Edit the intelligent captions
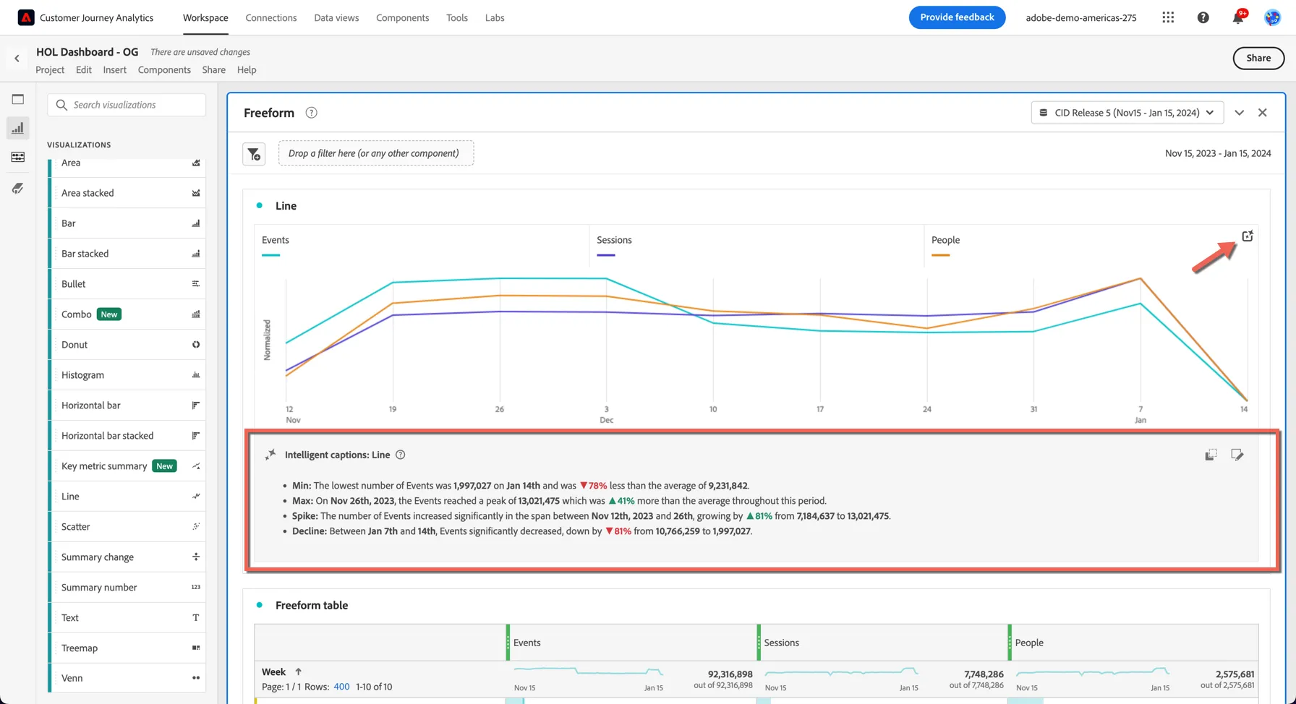This screenshot has height=704, width=1296. (1237, 455)
